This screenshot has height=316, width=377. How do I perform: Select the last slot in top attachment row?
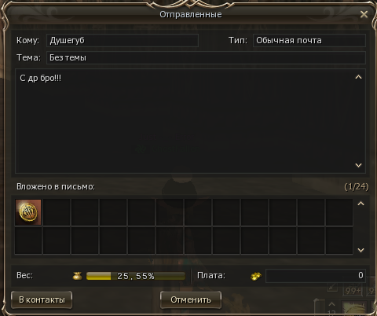tap(339, 212)
